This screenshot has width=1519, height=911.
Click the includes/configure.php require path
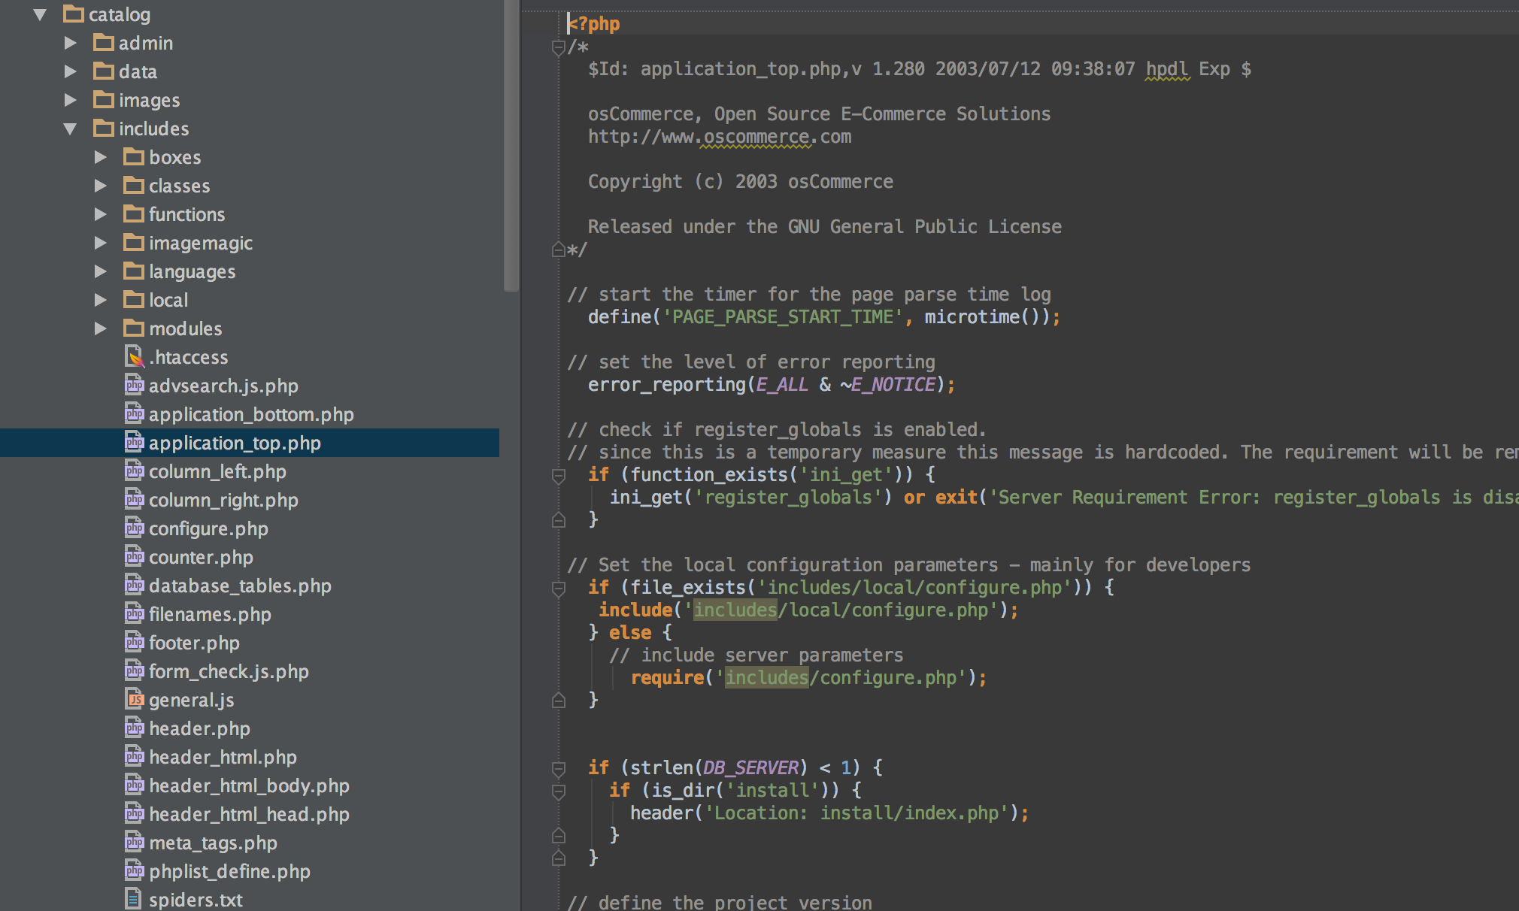(840, 678)
